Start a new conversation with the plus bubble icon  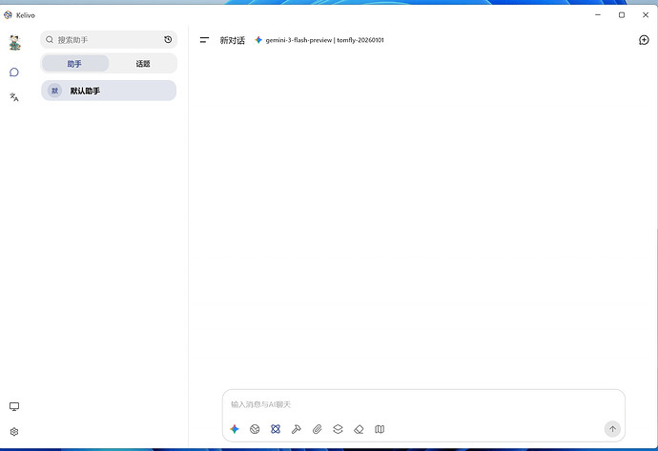(x=644, y=40)
